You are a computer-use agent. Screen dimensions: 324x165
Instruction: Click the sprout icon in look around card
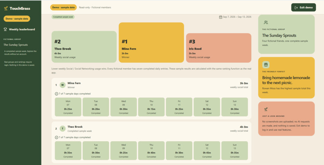coord(266,109)
